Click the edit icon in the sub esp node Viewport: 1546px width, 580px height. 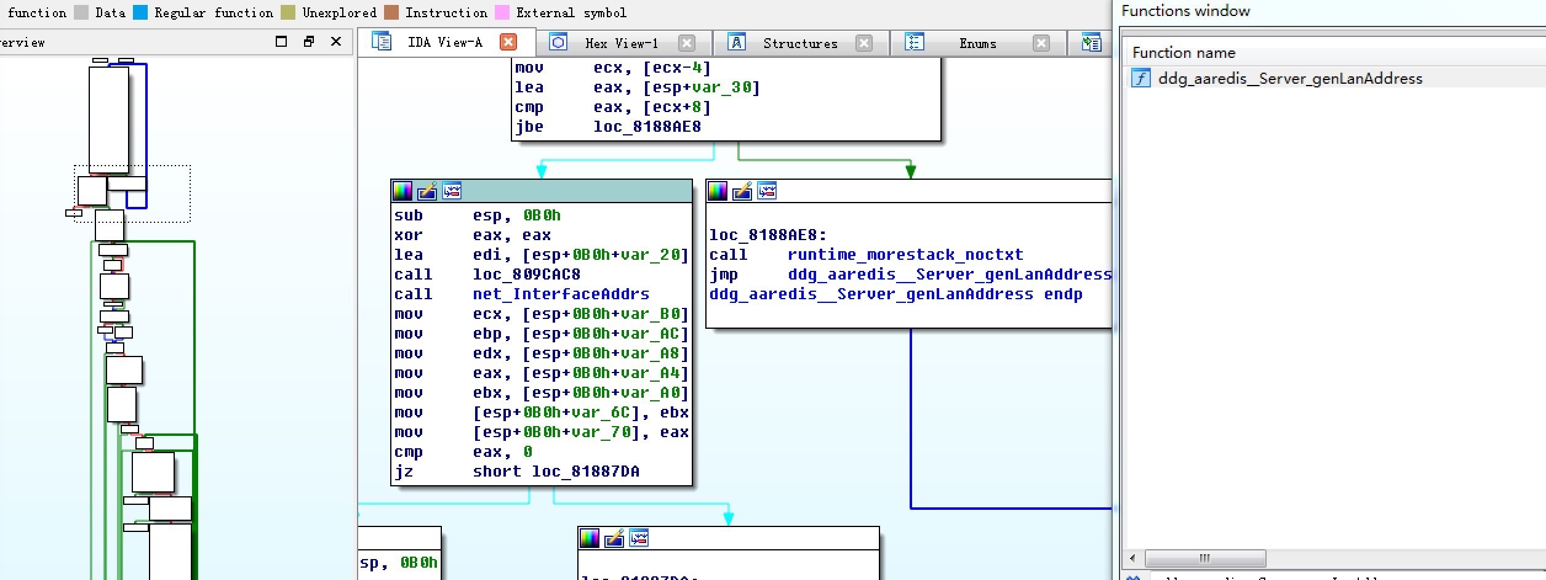tap(427, 191)
